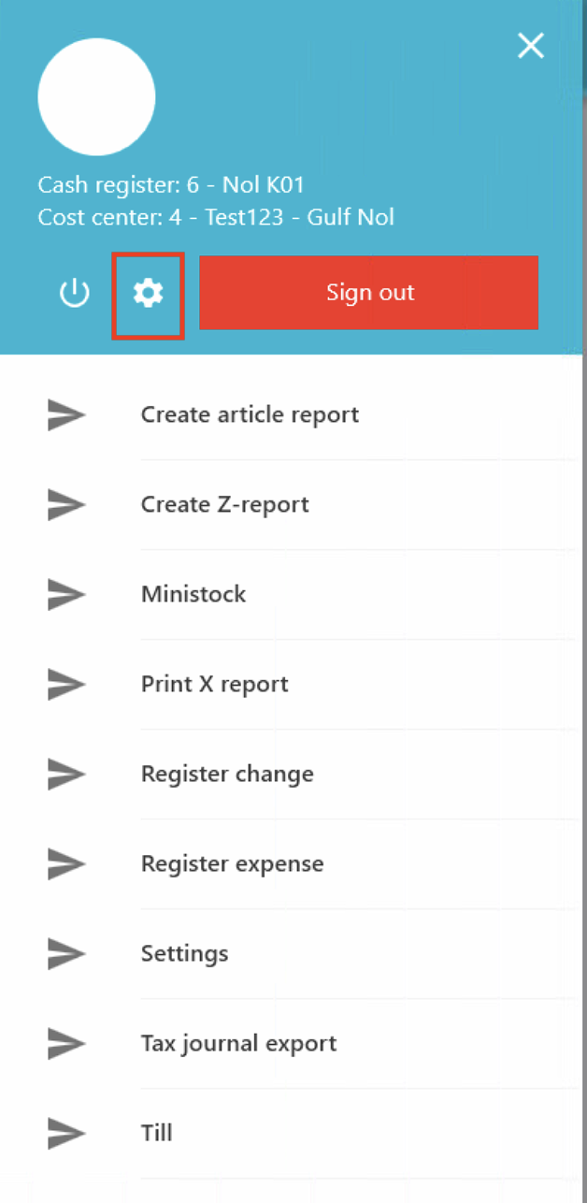Click the user profile avatar circle
The width and height of the screenshot is (587, 1203).
point(96,97)
